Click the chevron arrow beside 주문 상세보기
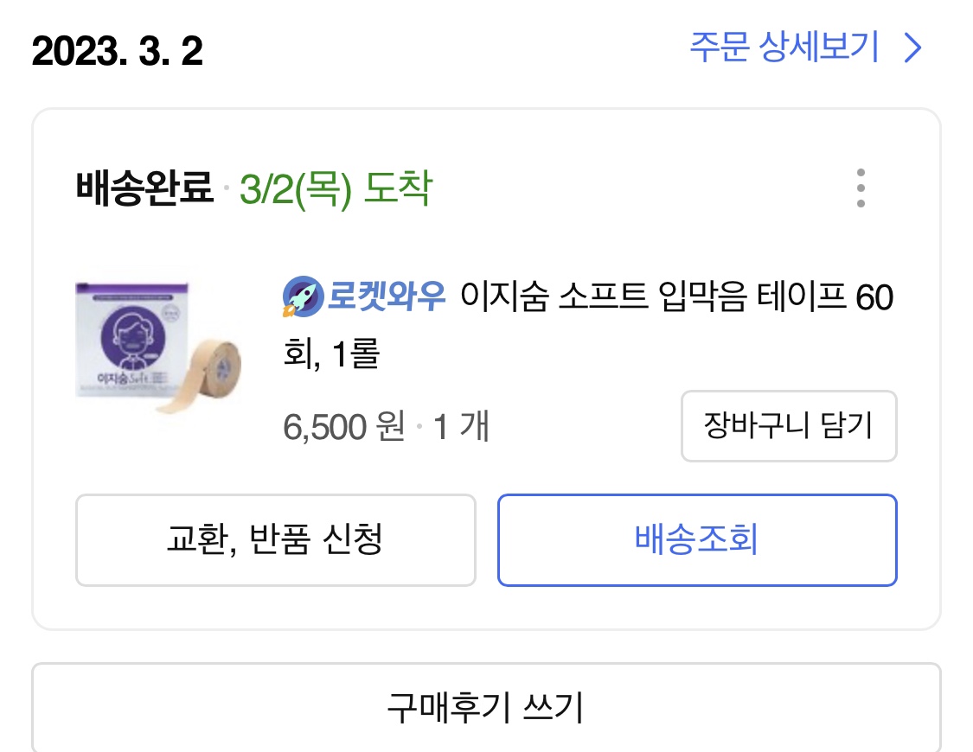Image resolution: width=973 pixels, height=752 pixels. coord(912,48)
